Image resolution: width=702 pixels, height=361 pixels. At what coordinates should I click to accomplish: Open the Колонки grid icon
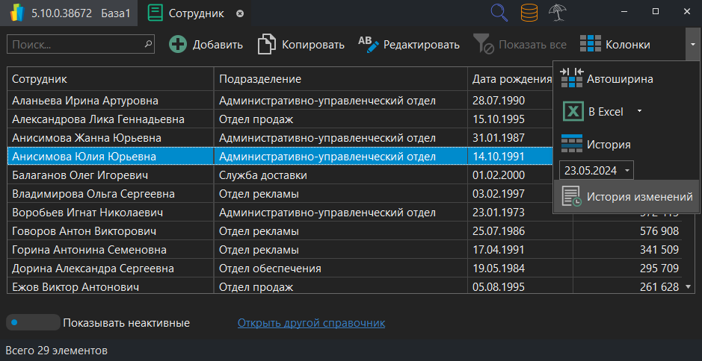point(591,45)
